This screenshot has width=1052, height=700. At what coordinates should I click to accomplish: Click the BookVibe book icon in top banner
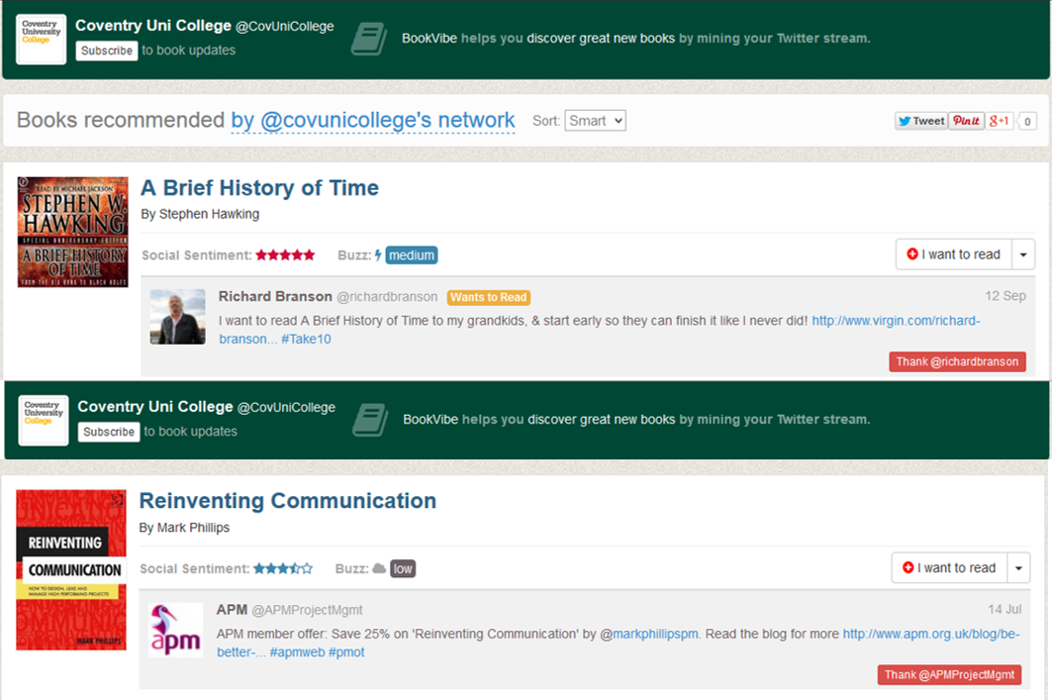point(370,39)
